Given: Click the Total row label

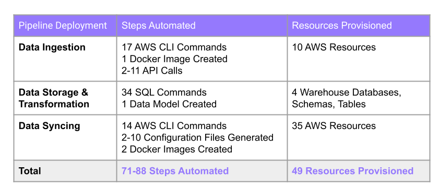Looking at the screenshot, I should (x=30, y=171).
